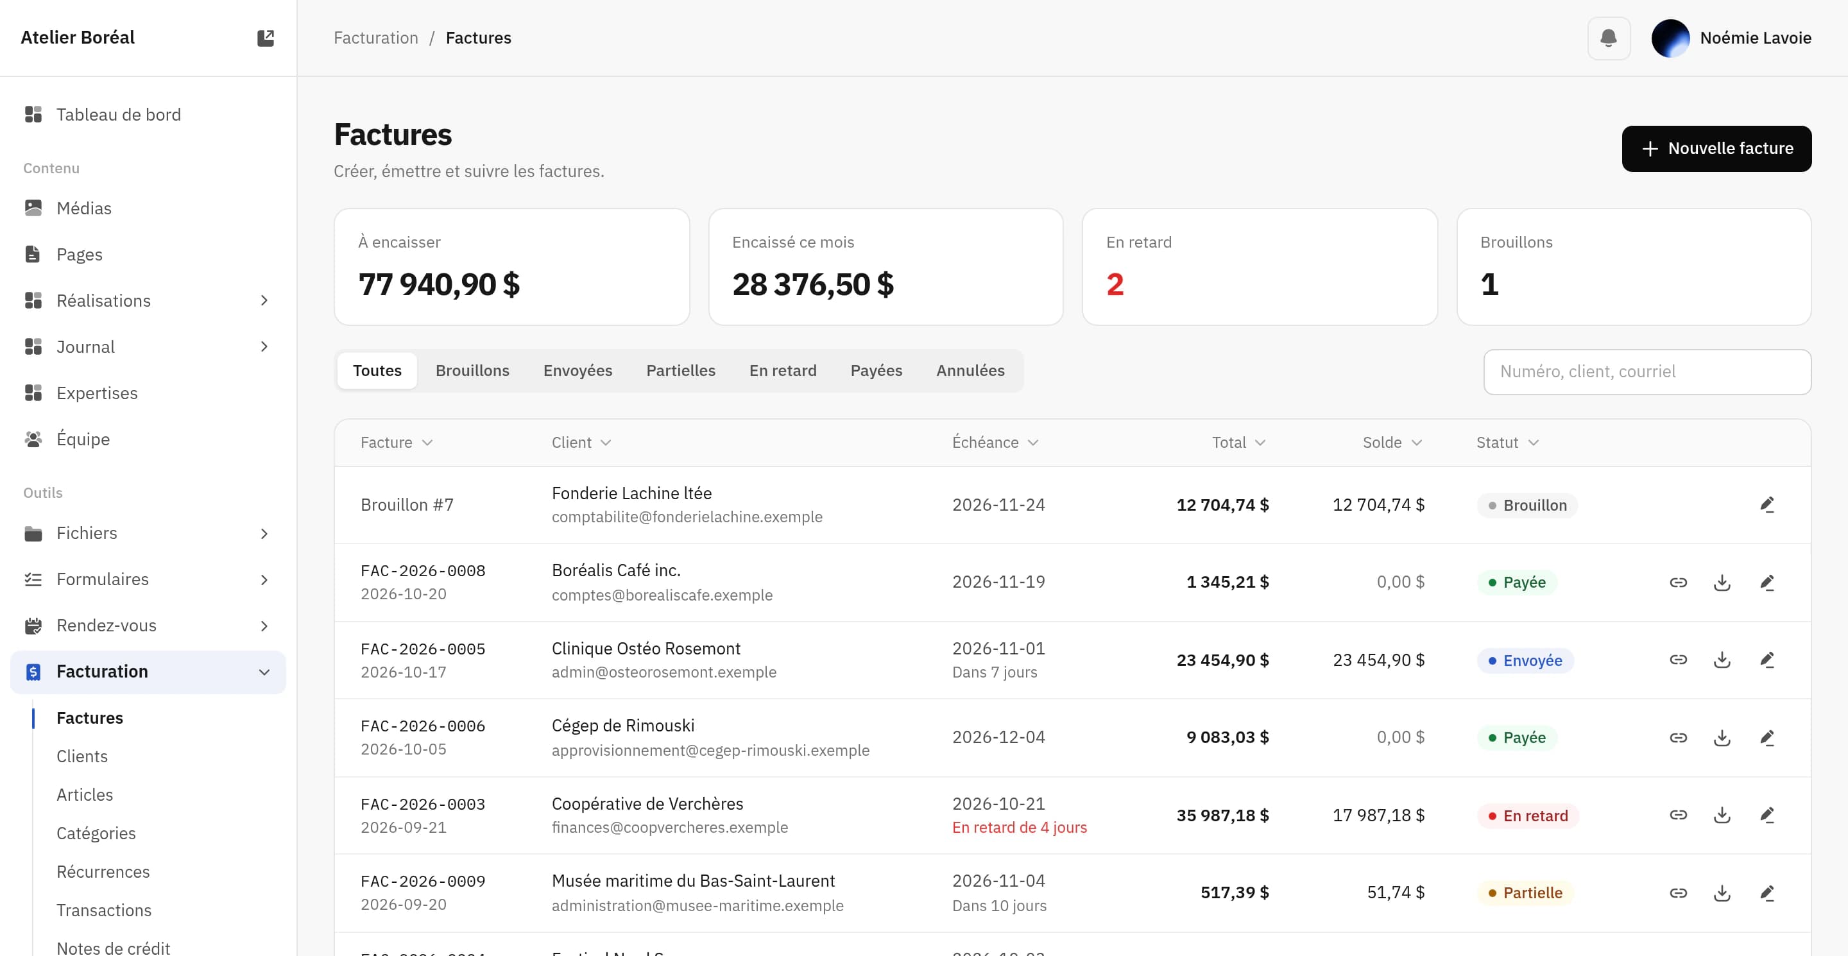Edit invoice FAC-2026-0003
Screen dimensions: 1848x956
[x=1767, y=815]
